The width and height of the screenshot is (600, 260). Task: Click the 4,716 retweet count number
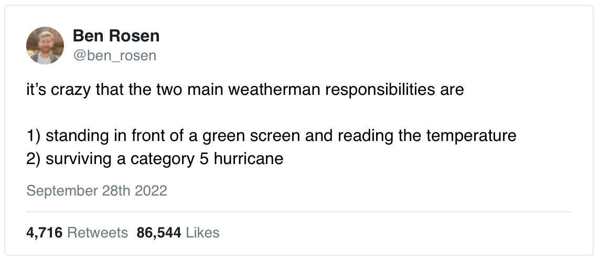pyautogui.click(x=45, y=232)
